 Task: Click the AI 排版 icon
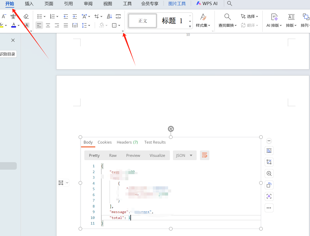pos(274,17)
